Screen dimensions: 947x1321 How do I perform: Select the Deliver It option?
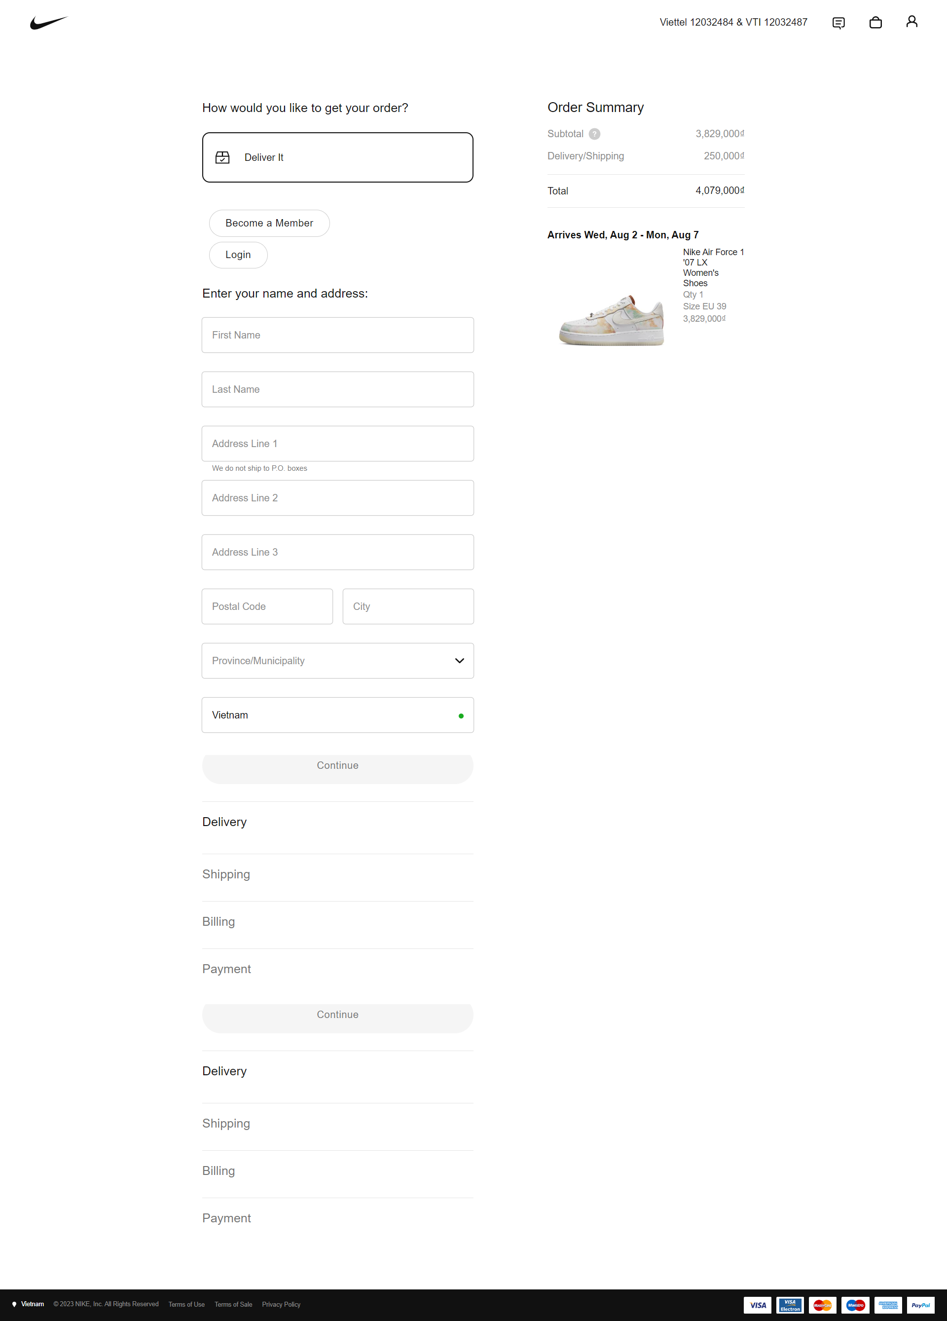(337, 157)
